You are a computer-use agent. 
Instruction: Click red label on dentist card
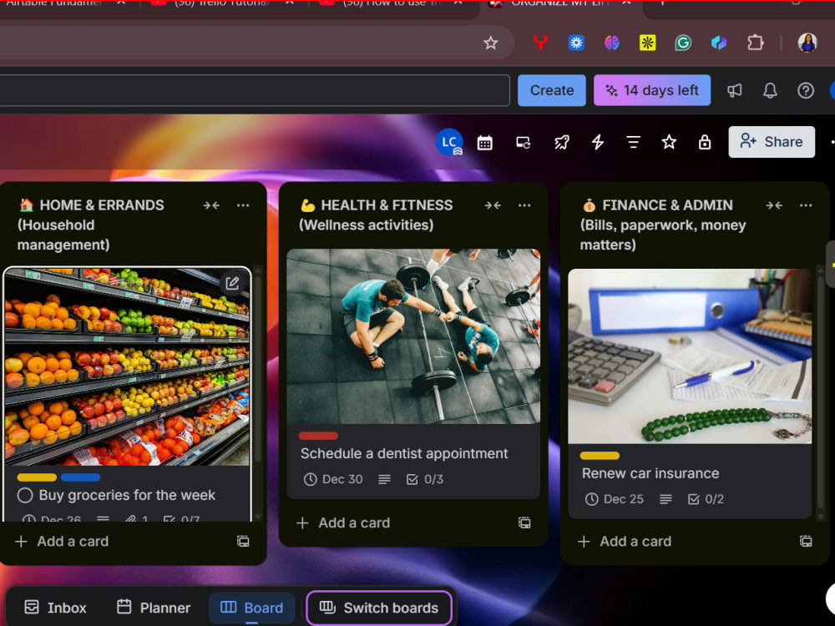pos(318,436)
